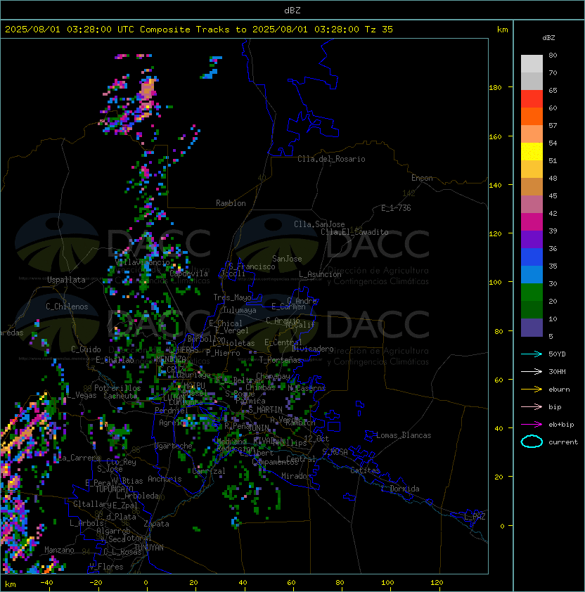Click the 'L_Vegas' map label

pos(82,395)
